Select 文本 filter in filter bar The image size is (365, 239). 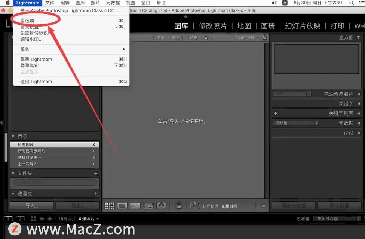coord(160,37)
